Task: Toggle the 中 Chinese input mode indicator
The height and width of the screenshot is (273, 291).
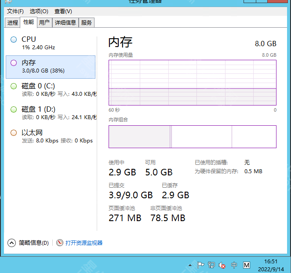Action: pos(234,265)
